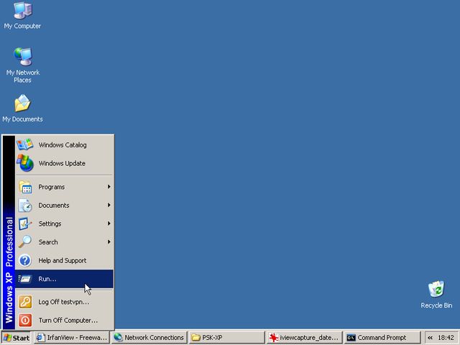
Task: Switch to IrfanView taskbar button
Action: point(71,338)
